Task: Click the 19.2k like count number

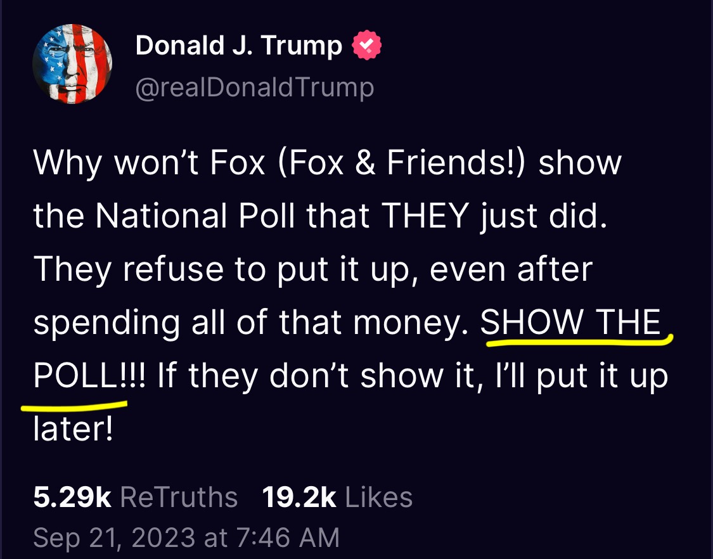Action: coord(299,498)
